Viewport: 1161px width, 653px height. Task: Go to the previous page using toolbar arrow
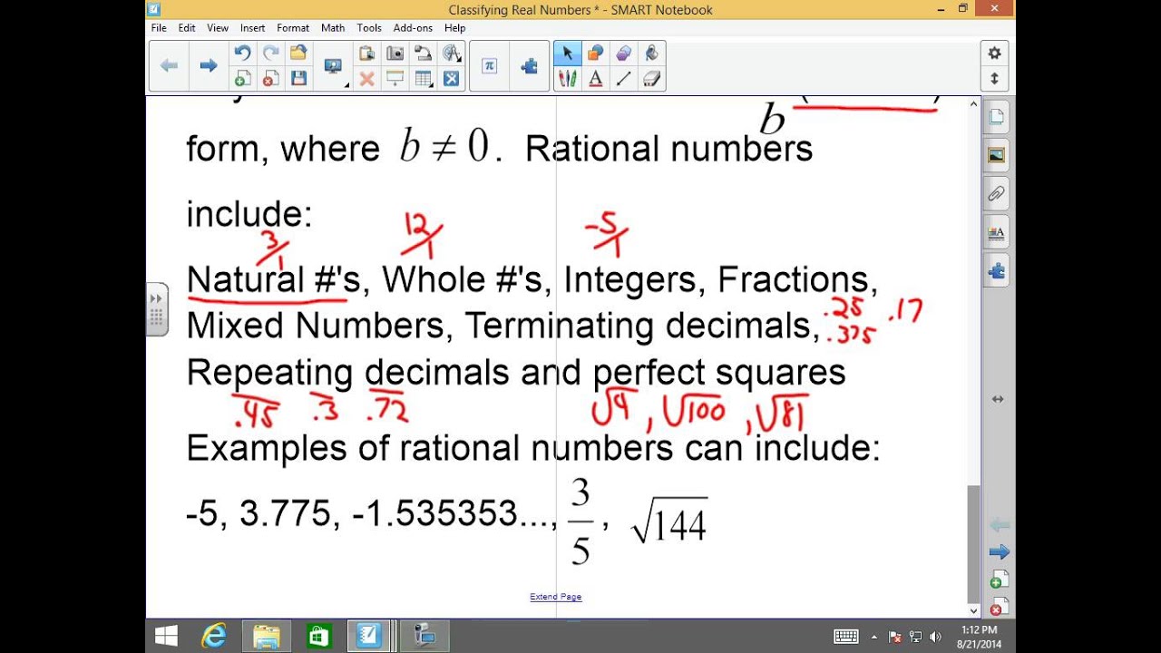point(169,65)
